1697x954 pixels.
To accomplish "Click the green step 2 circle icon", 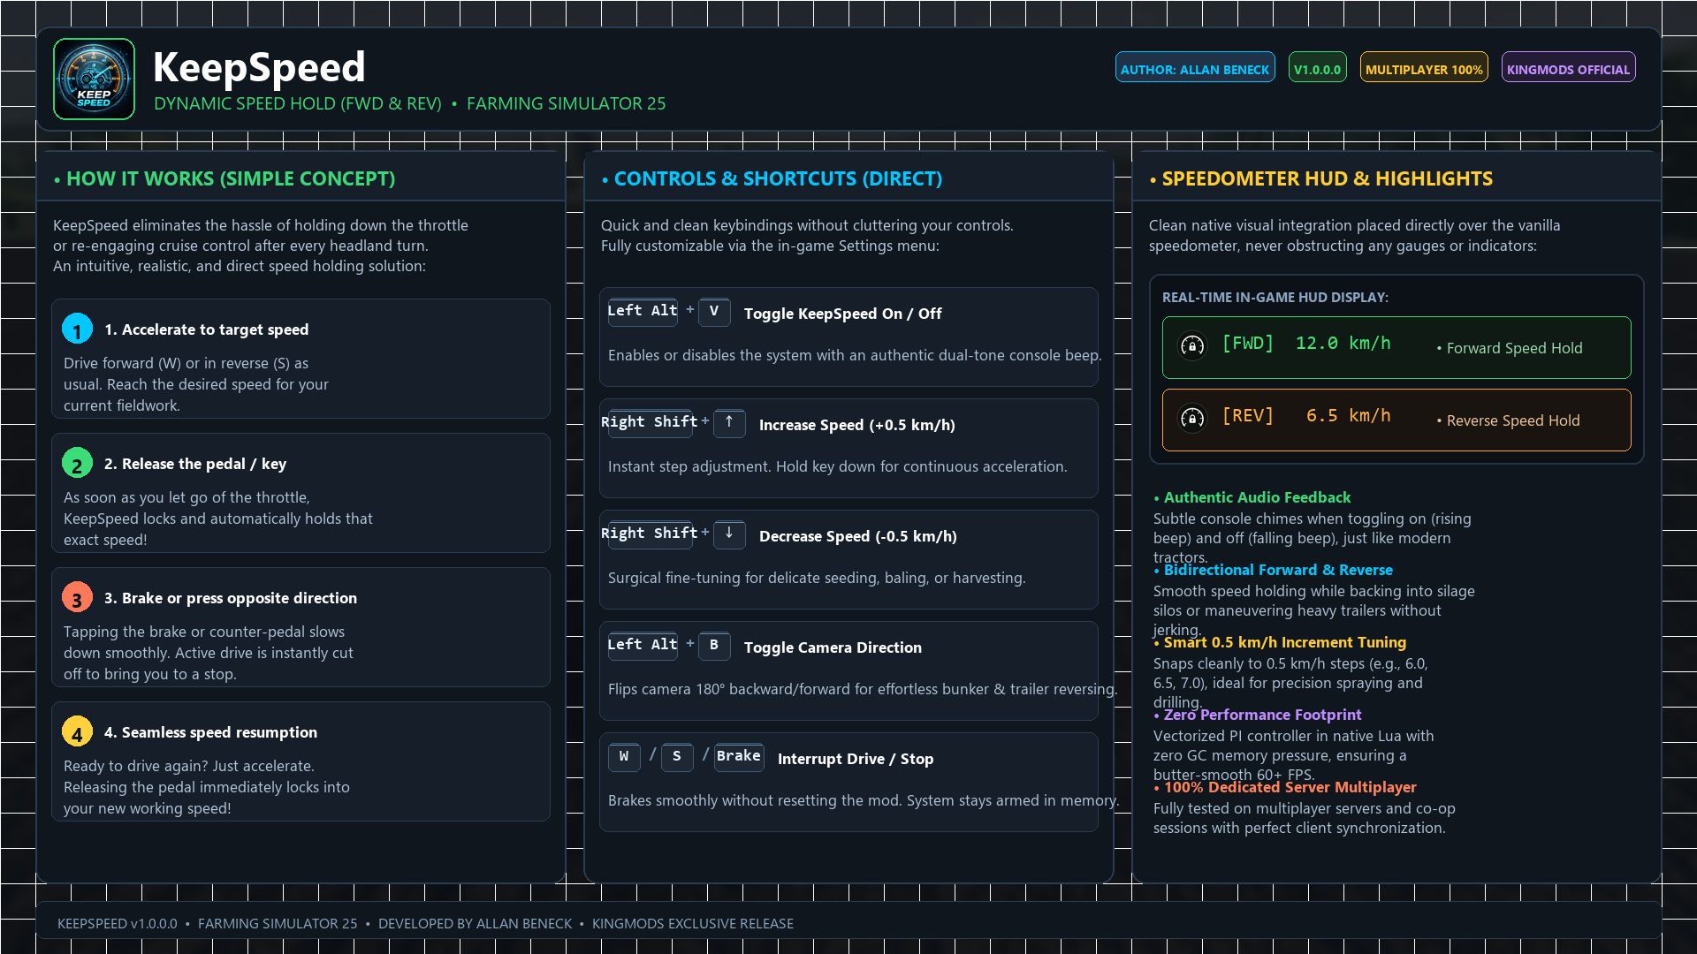I will click(77, 464).
